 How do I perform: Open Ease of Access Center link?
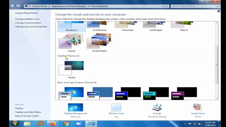tap(27, 116)
